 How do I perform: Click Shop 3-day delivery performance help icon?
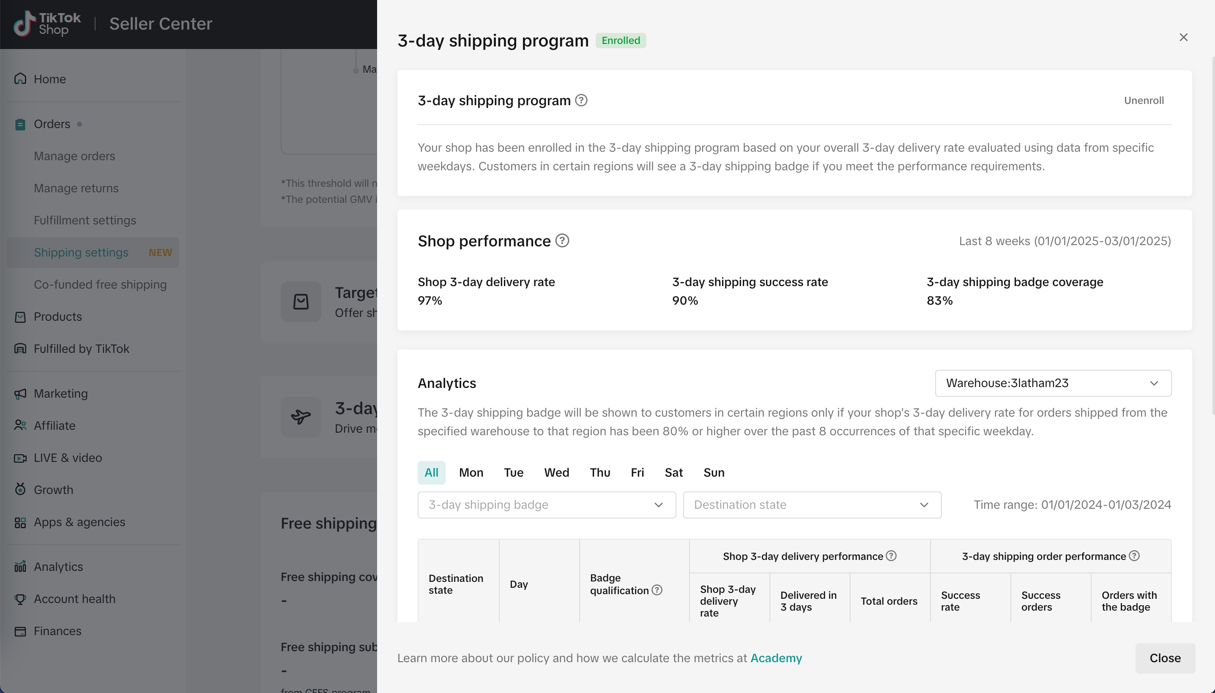point(891,556)
